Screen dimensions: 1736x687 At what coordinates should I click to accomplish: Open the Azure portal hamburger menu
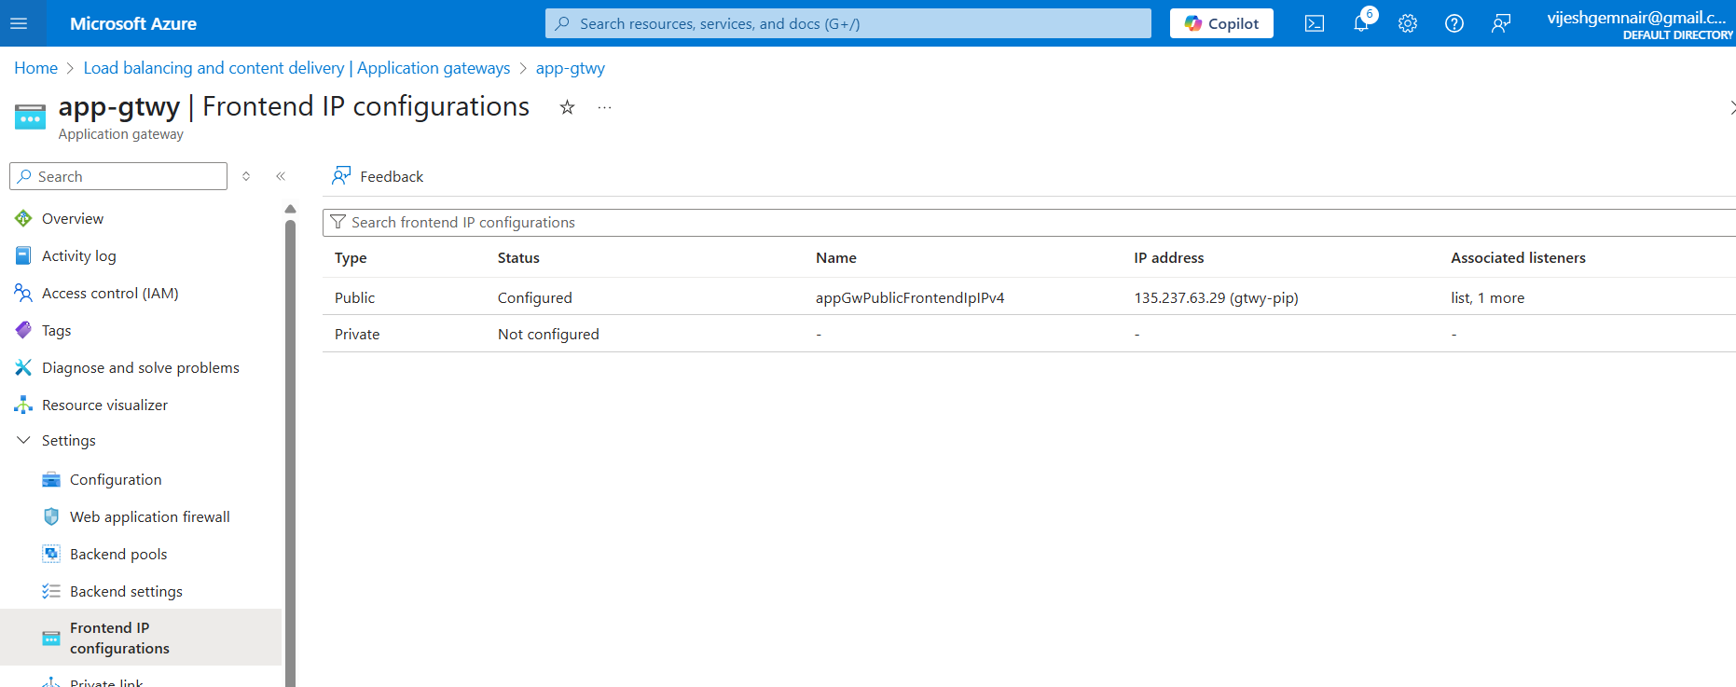coord(19,23)
